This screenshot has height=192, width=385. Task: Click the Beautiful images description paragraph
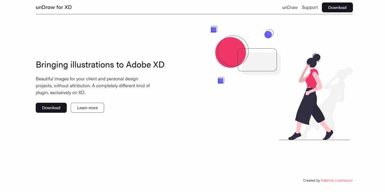click(x=93, y=86)
